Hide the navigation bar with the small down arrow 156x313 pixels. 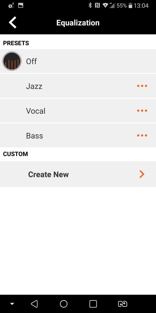(x=12, y=304)
